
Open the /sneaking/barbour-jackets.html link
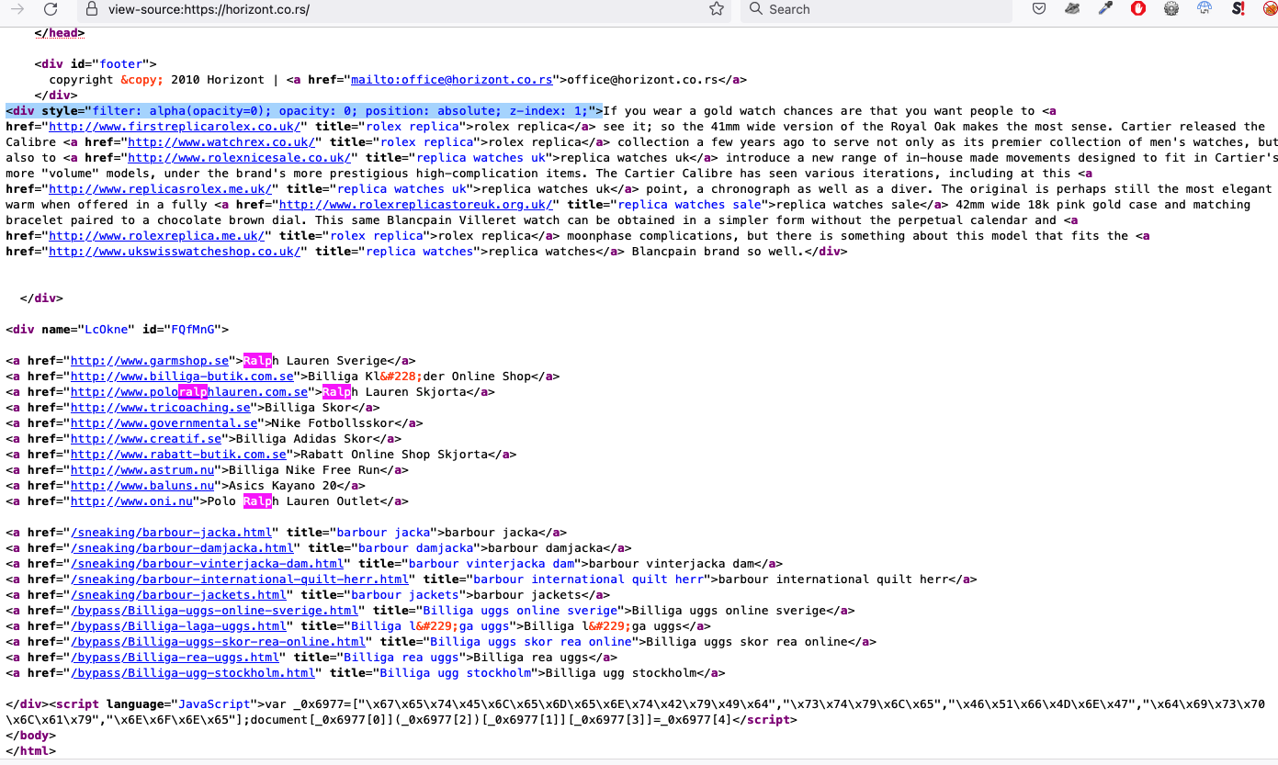tap(178, 595)
